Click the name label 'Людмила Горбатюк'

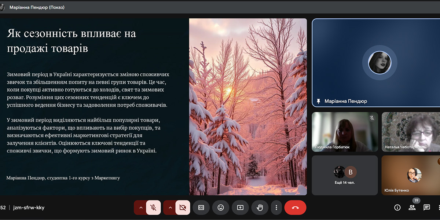pyautogui.click(x=332, y=147)
